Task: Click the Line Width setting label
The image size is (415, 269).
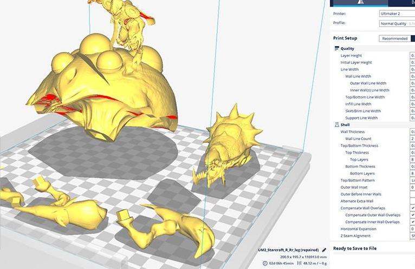Action: point(349,69)
